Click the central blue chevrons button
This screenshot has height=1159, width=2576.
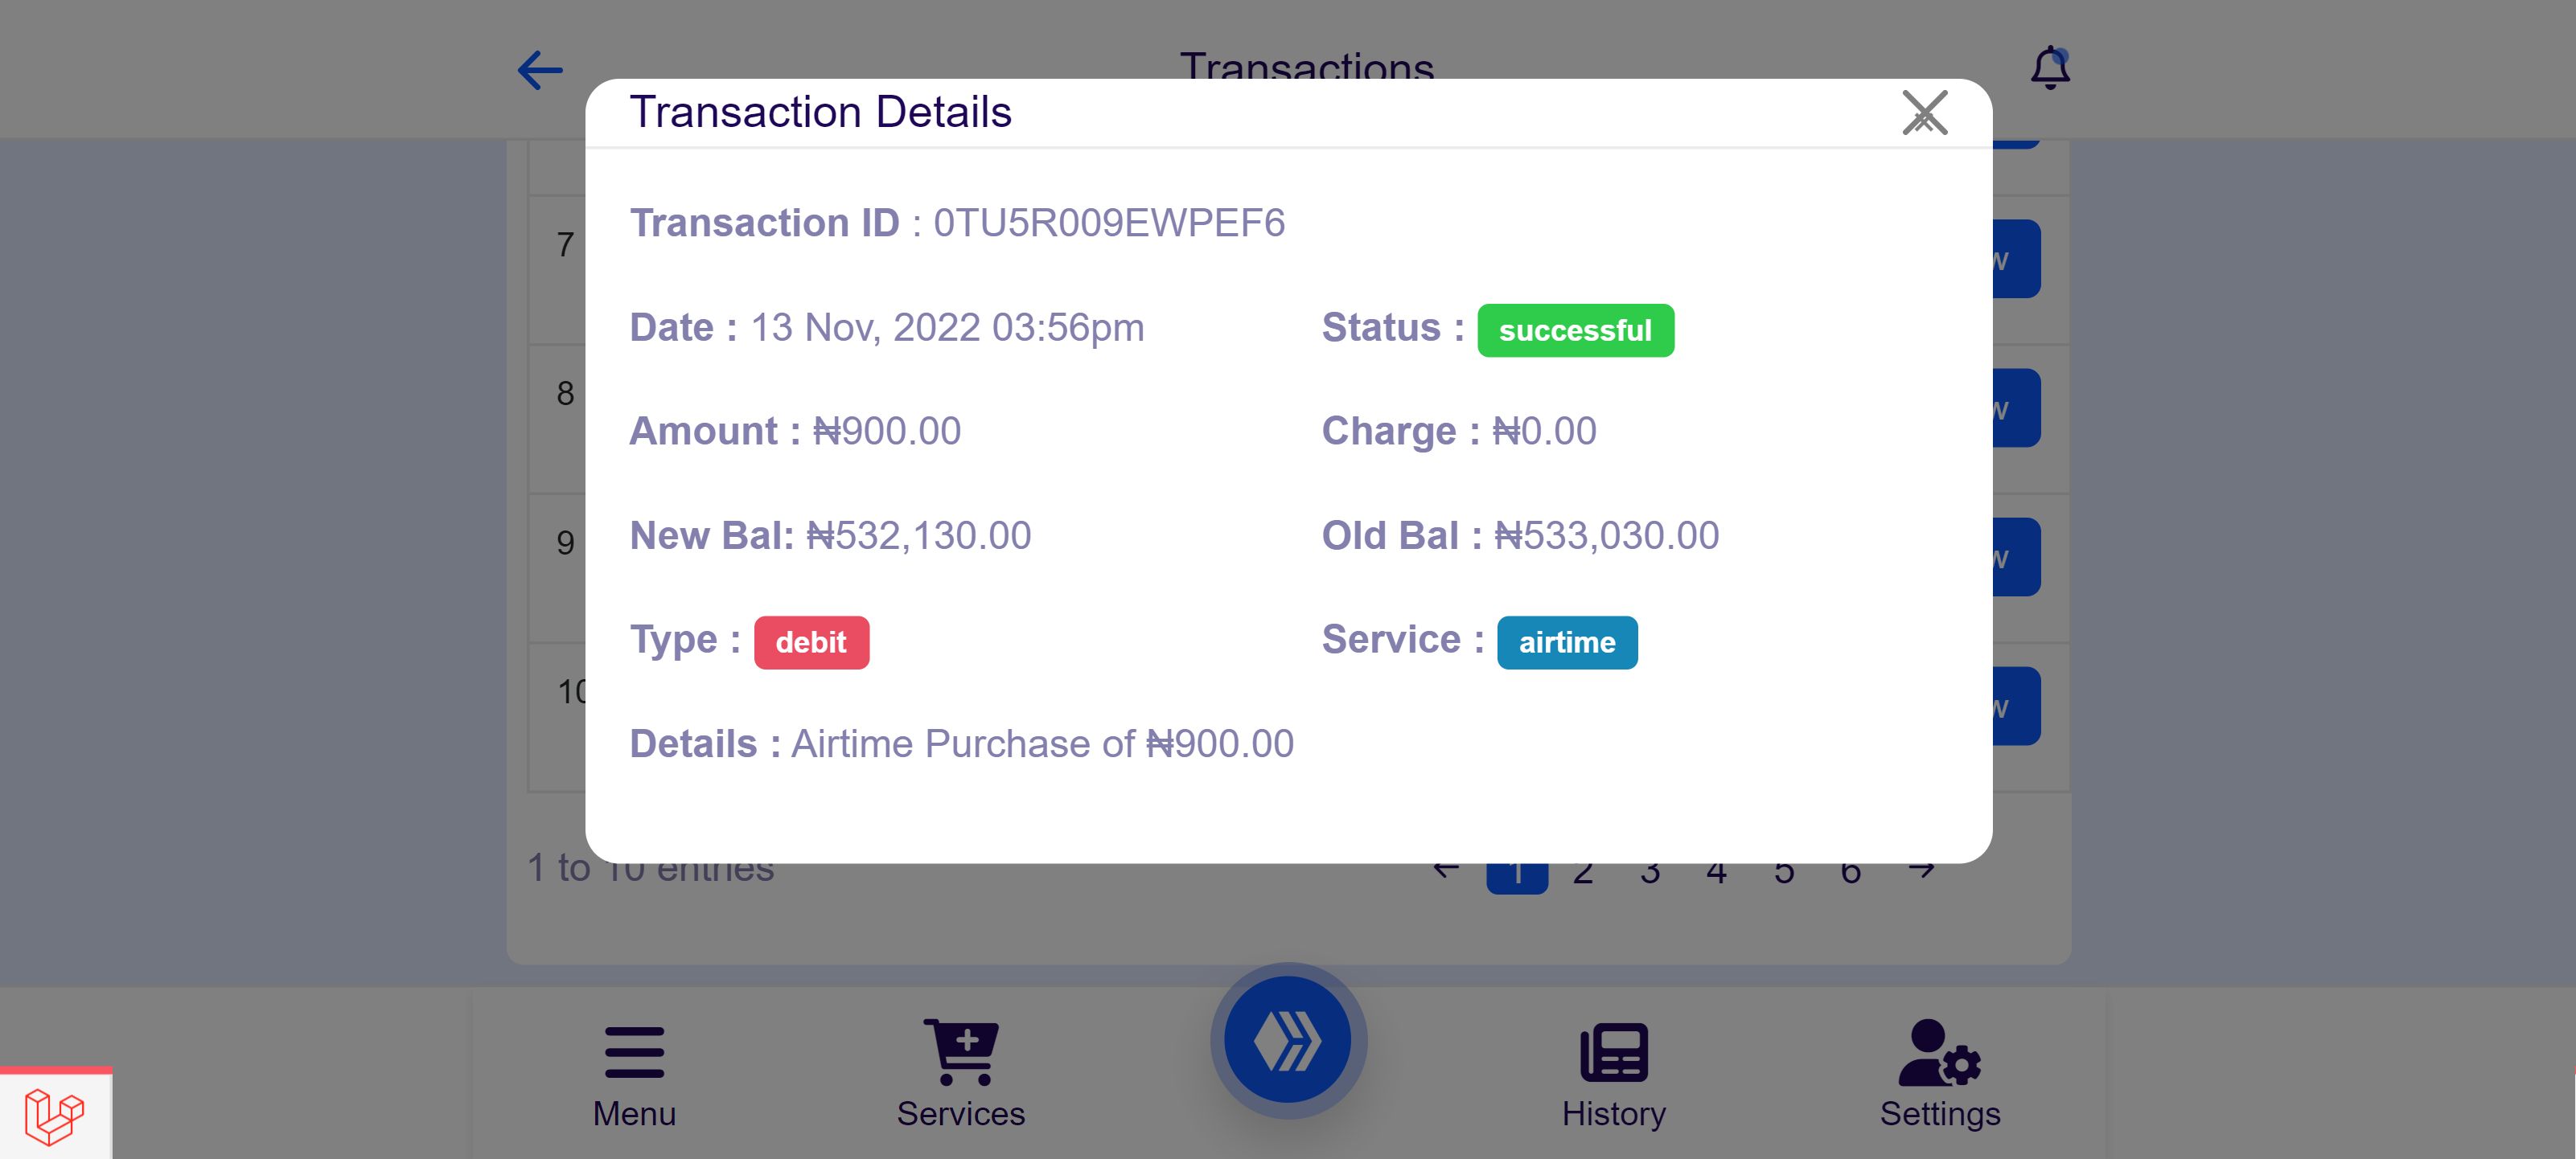pyautogui.click(x=1287, y=1040)
